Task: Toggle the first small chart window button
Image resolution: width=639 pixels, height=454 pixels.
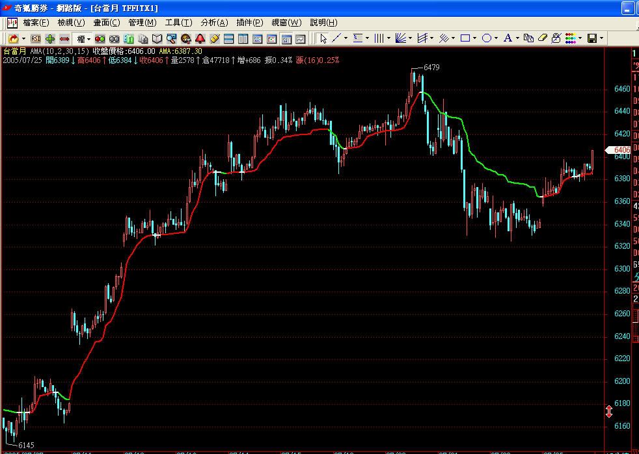Action: (x=257, y=39)
